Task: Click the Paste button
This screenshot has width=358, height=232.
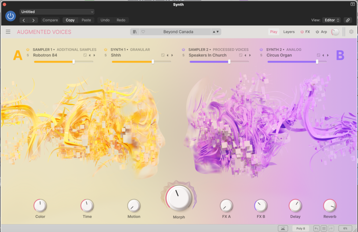Action: pos(86,20)
